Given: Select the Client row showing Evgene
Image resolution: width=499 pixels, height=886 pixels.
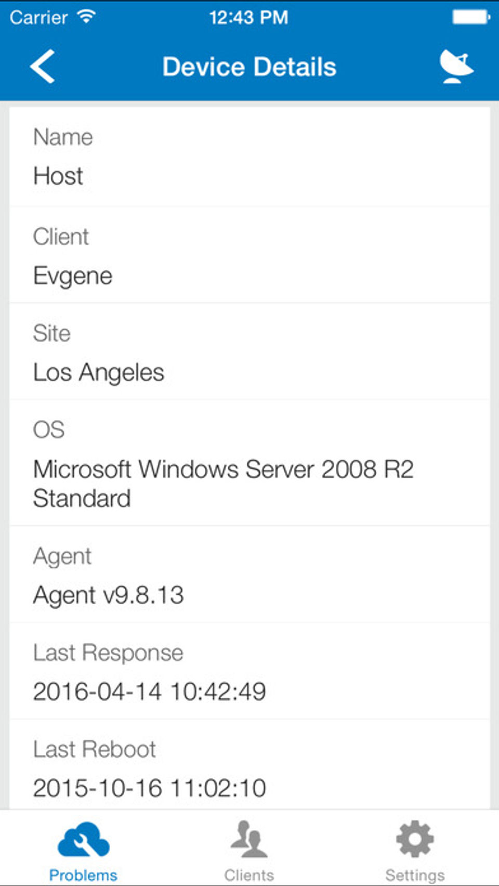Looking at the screenshot, I should click(x=249, y=256).
